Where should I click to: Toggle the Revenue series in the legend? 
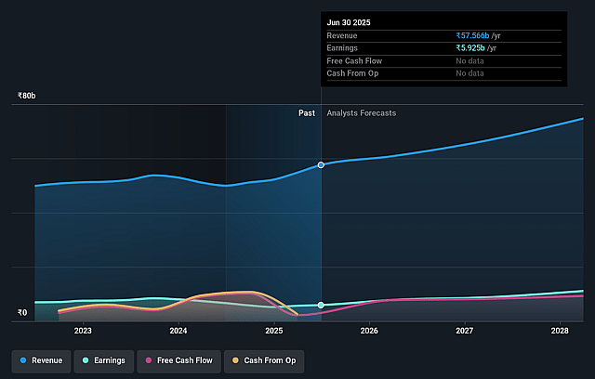click(41, 359)
